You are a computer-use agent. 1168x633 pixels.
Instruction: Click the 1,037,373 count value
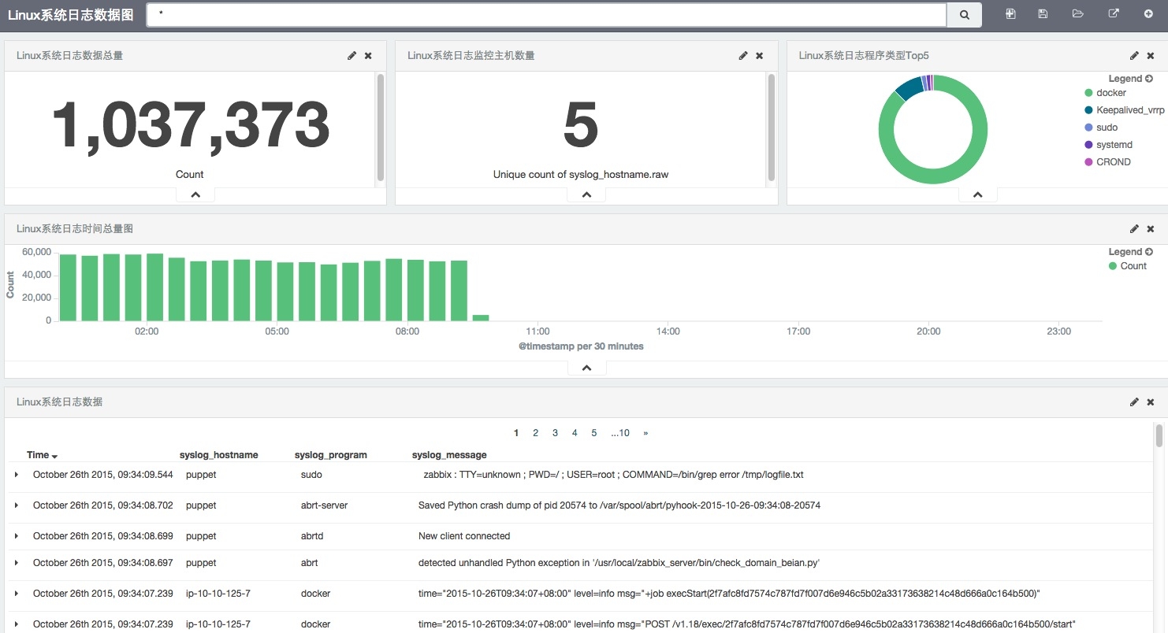[190, 126]
